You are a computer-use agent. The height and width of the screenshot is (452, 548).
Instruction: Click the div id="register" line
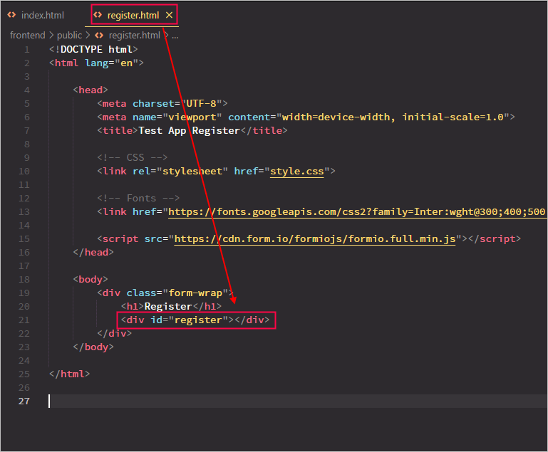pos(195,320)
